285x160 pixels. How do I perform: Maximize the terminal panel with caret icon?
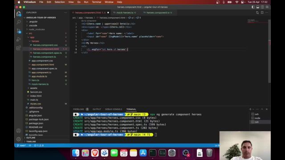[x=262, y=109]
